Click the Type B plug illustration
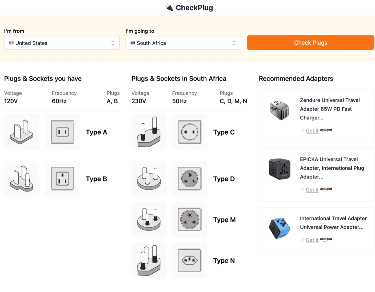375x292 pixels. pos(22,179)
